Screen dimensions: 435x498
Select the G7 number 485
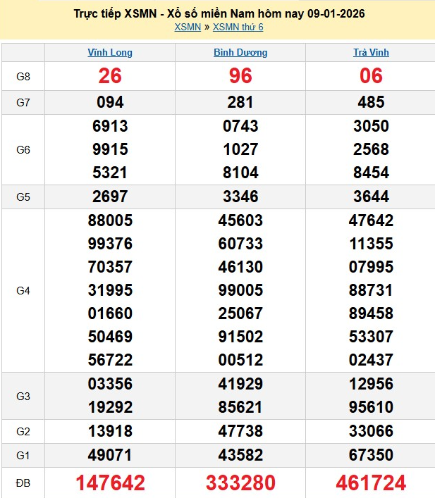(x=371, y=102)
